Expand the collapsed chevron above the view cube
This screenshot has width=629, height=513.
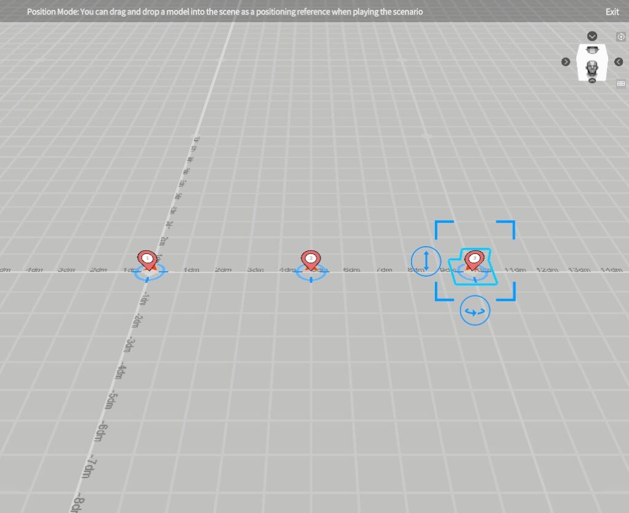[x=592, y=36]
